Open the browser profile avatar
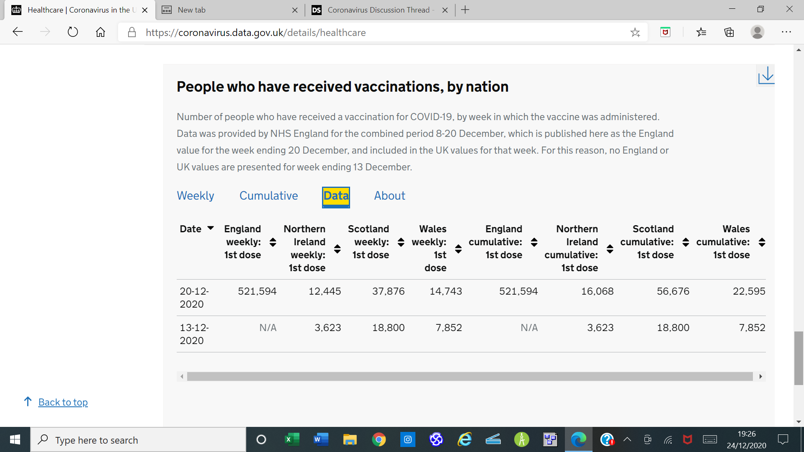This screenshot has width=804, height=452. pos(757,32)
